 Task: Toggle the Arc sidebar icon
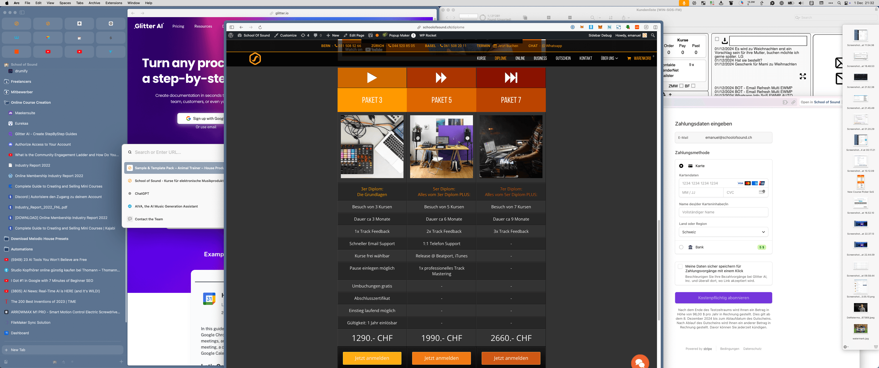[x=22, y=13]
